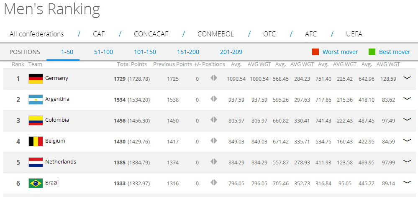Click Germany's position change arrows icon
Screen dimensions: 418x197
214,78
